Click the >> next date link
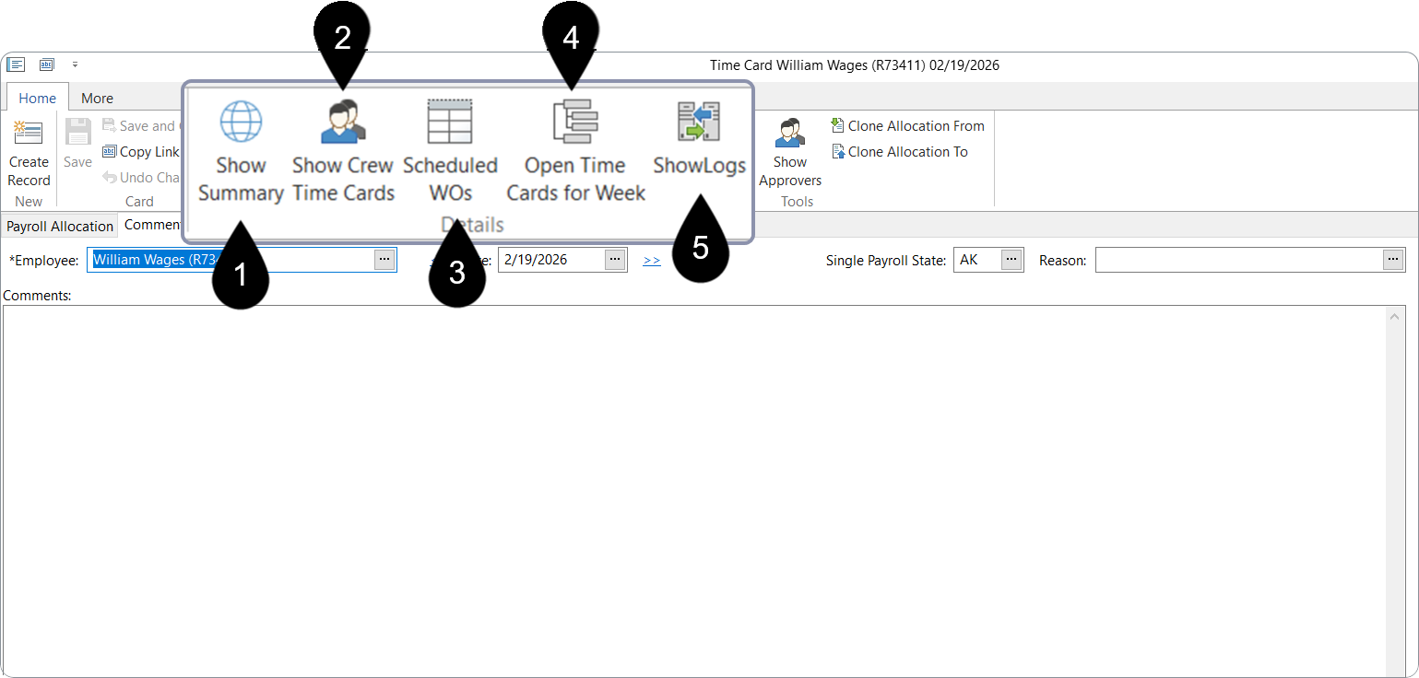Screen dimensions: 1419x678 click(652, 261)
